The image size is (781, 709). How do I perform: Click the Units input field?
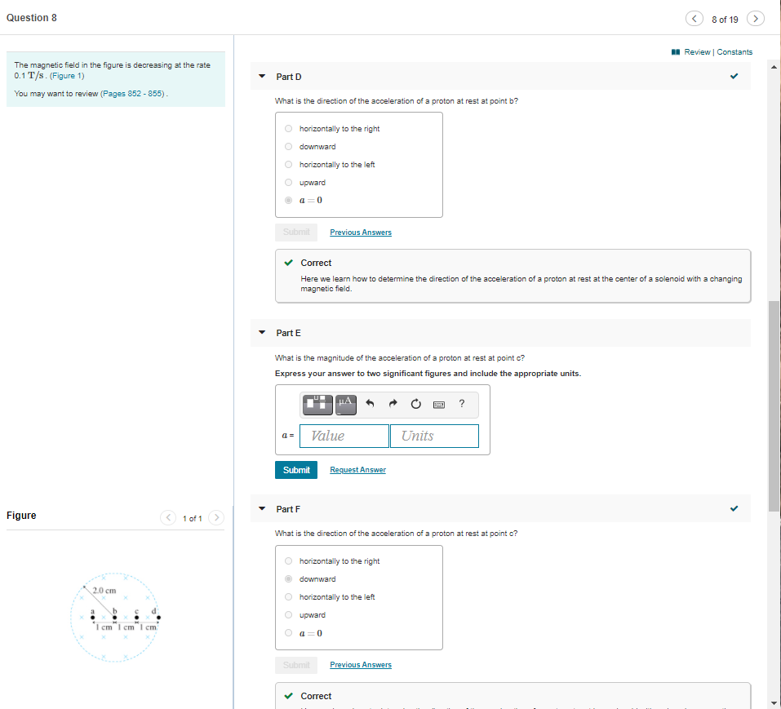[x=434, y=436]
